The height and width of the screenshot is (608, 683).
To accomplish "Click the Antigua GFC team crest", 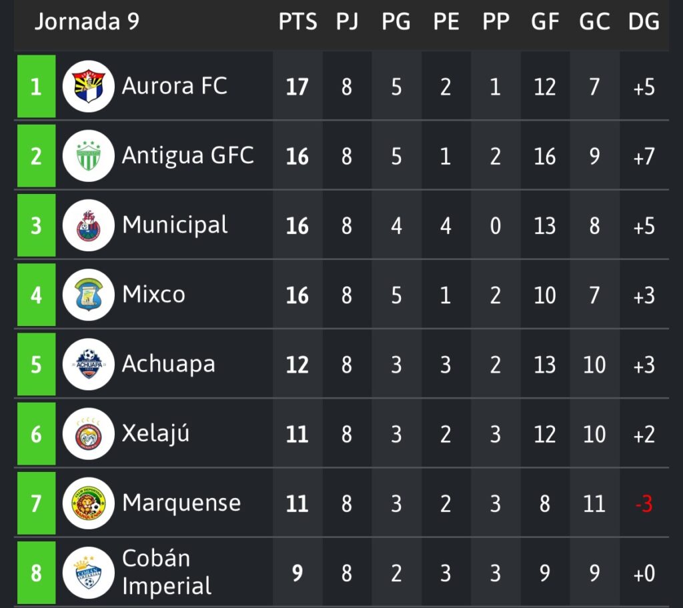I will (x=88, y=156).
